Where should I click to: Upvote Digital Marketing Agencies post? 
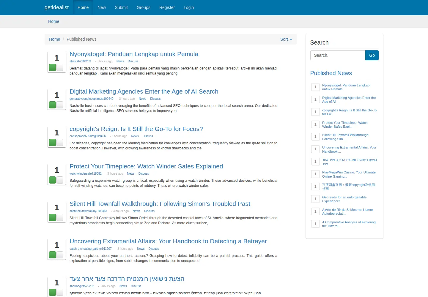point(53,105)
